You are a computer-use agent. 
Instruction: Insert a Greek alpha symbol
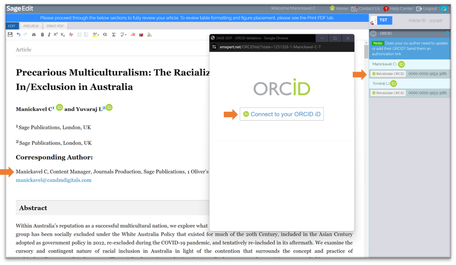(105, 35)
